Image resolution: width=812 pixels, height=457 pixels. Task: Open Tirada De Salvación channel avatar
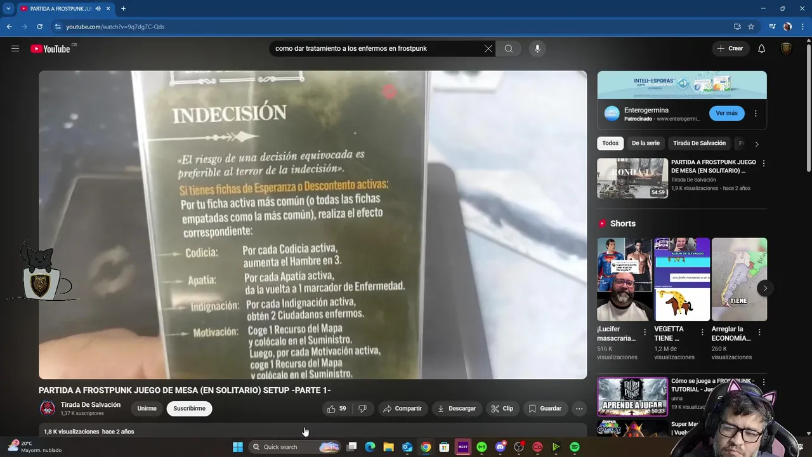[48, 409]
